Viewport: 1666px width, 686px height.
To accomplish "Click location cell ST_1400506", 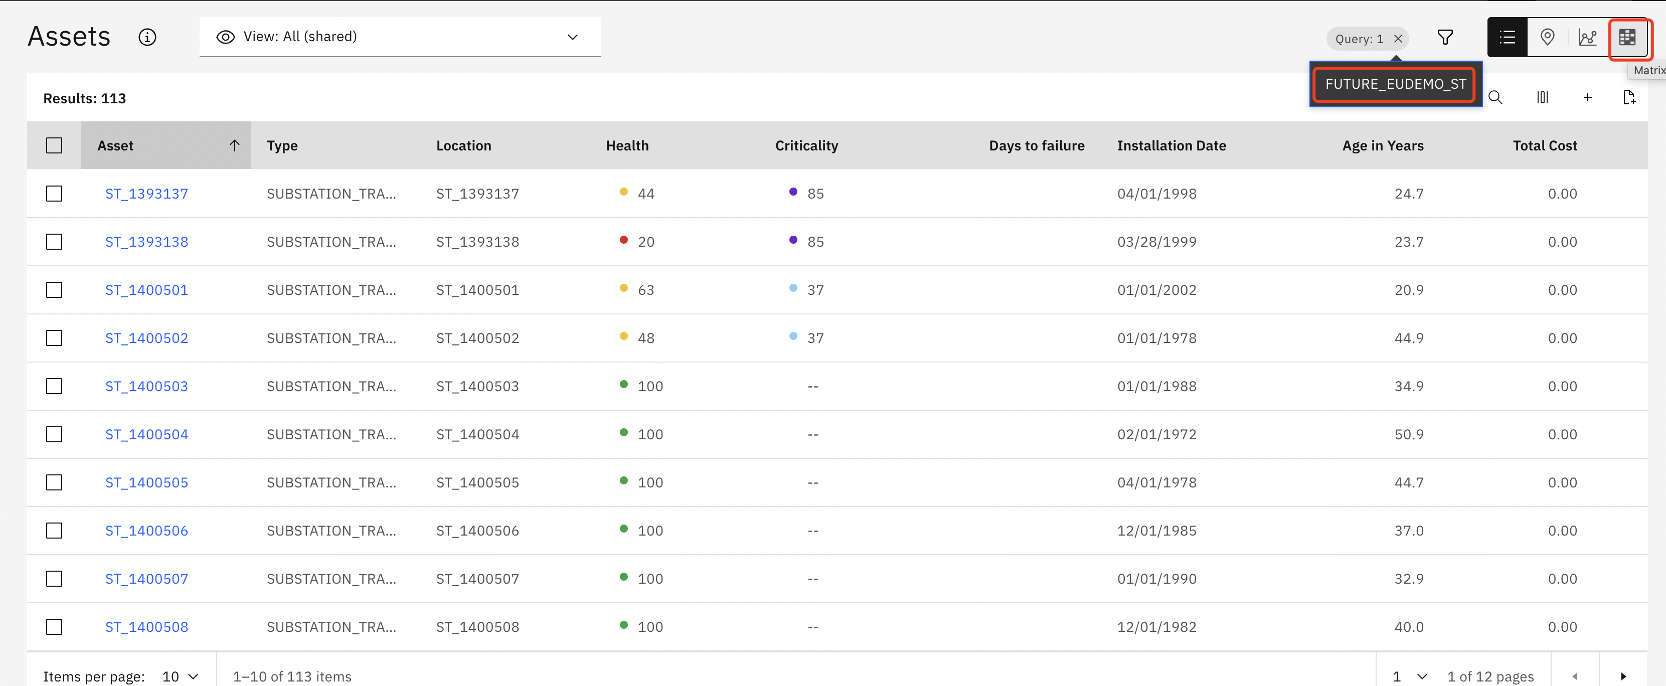I will [477, 531].
